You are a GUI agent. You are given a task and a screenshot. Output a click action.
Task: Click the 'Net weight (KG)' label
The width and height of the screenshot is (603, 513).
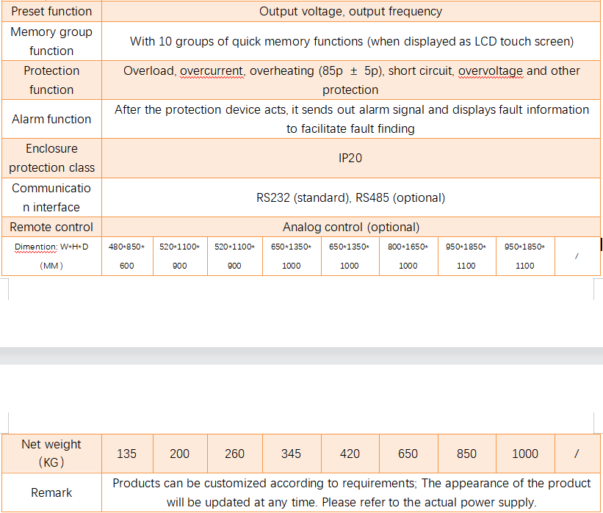point(51,453)
